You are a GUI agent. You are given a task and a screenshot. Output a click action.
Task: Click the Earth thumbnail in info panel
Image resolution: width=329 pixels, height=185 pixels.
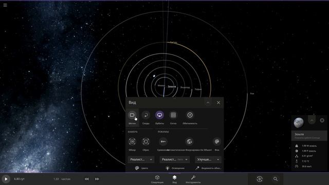click(299, 123)
